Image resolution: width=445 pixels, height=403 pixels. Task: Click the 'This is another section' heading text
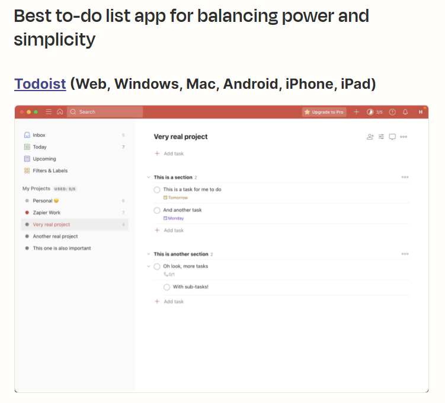[x=181, y=254]
